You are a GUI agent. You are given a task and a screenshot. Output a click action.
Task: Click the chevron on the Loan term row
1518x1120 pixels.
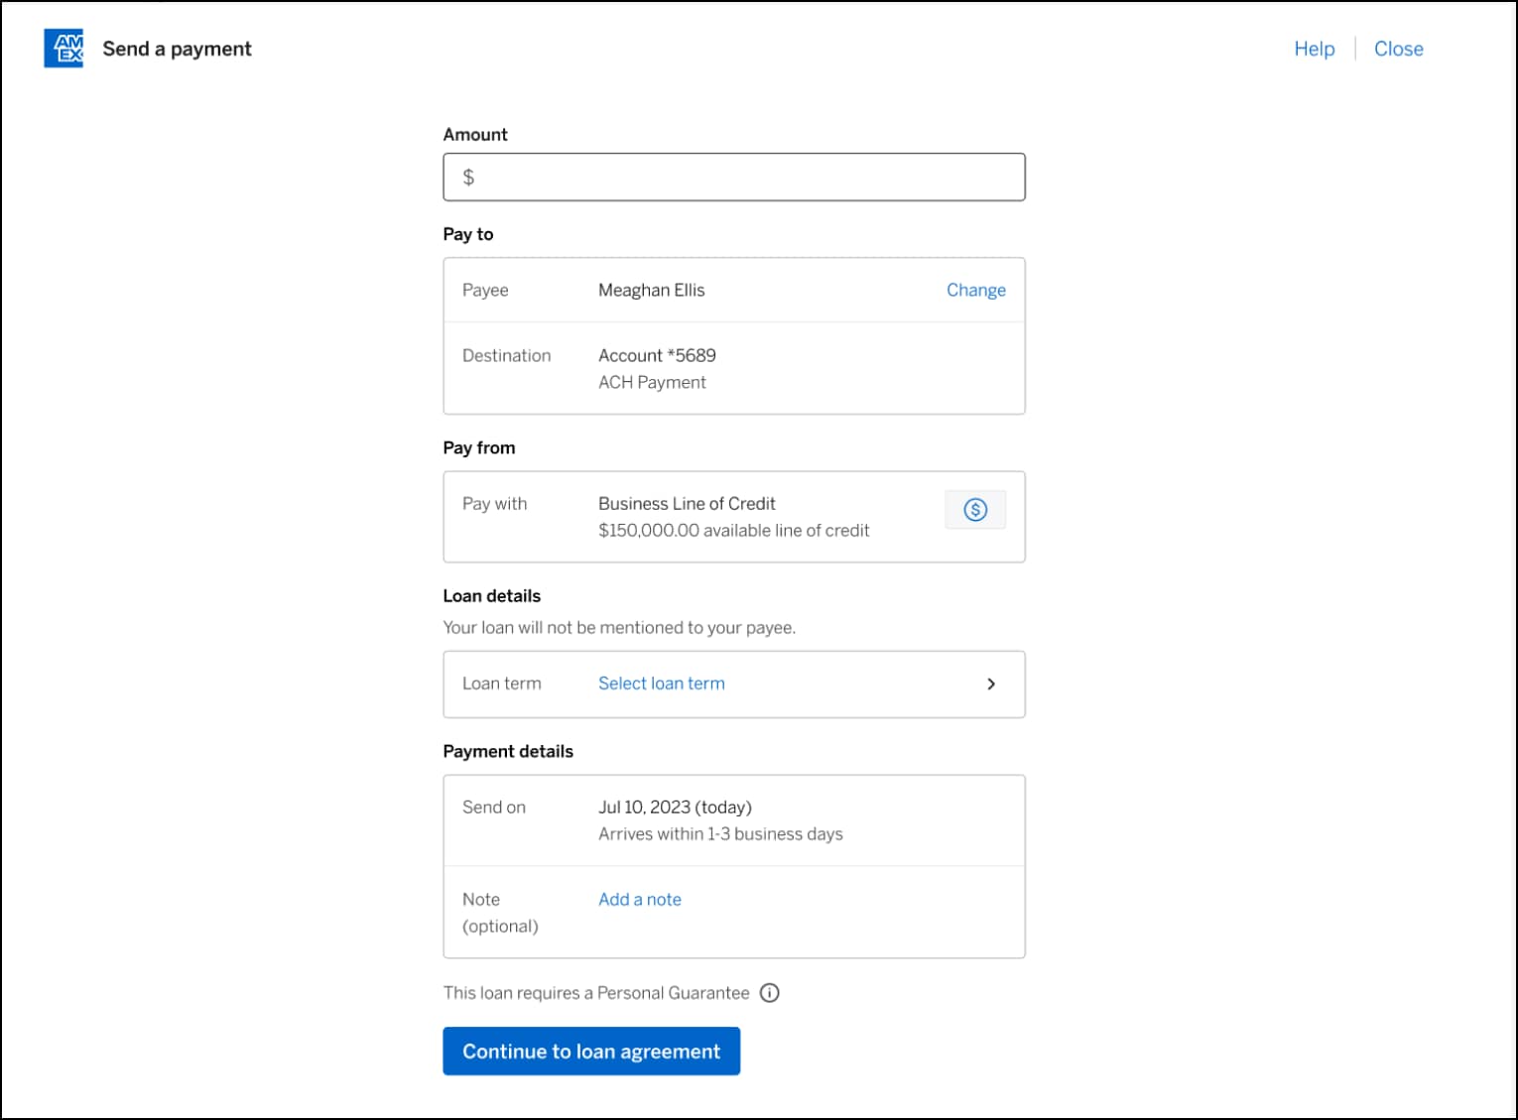tap(990, 684)
